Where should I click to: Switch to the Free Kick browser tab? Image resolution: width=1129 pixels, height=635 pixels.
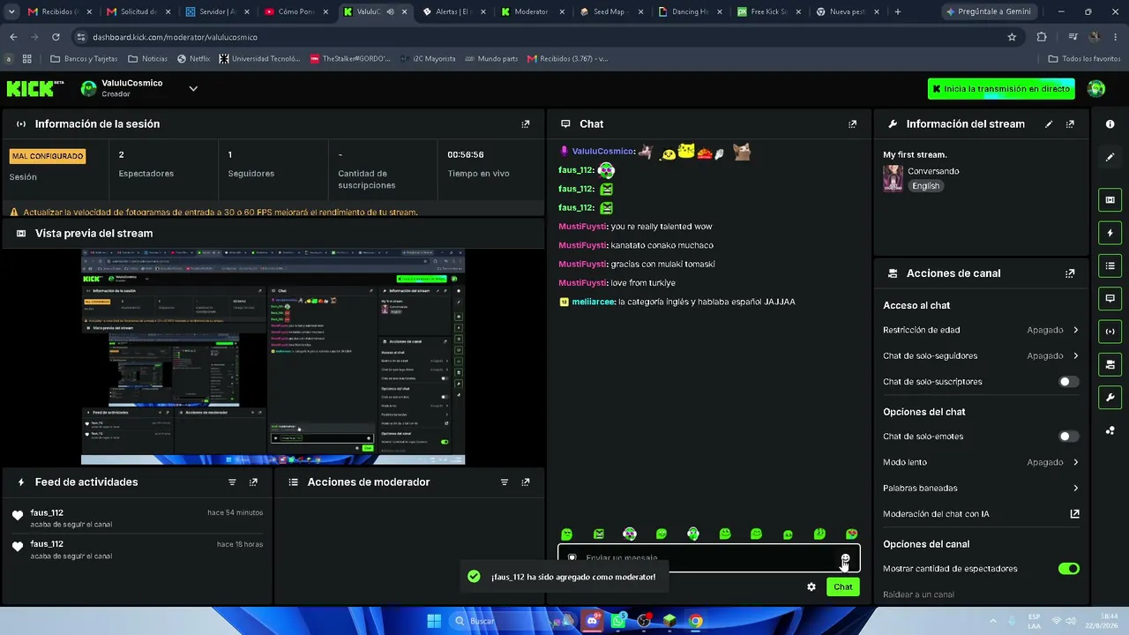(768, 11)
